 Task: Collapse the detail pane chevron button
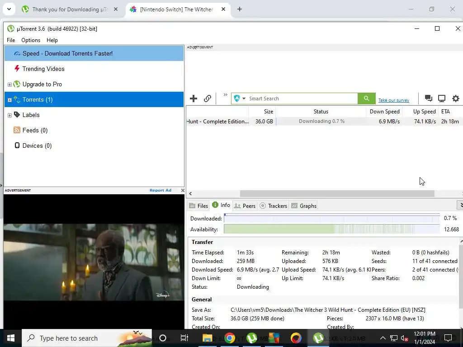(x=460, y=205)
